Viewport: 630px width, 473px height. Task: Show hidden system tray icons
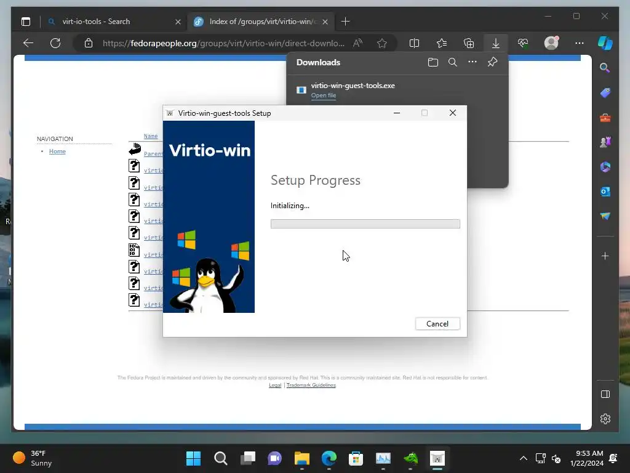pos(523,458)
